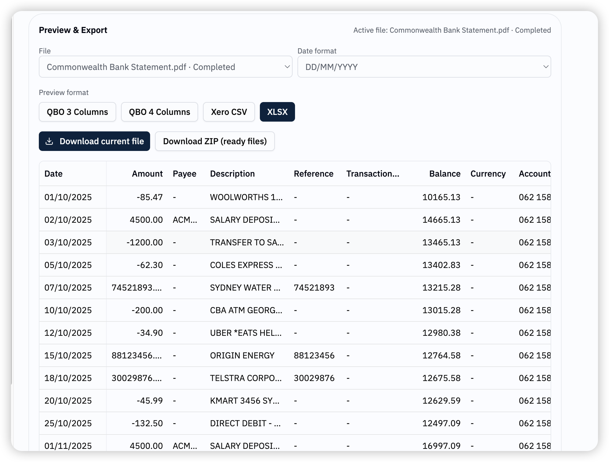This screenshot has width=609, height=462.
Task: Select the ORIGIN ENERGY transaction row
Action: pyautogui.click(x=245, y=355)
